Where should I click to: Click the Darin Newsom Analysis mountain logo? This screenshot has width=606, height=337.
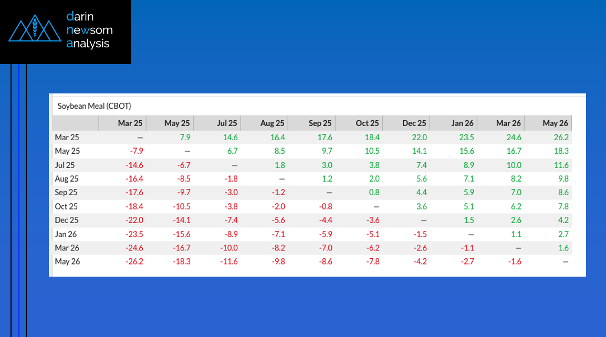pos(35,28)
